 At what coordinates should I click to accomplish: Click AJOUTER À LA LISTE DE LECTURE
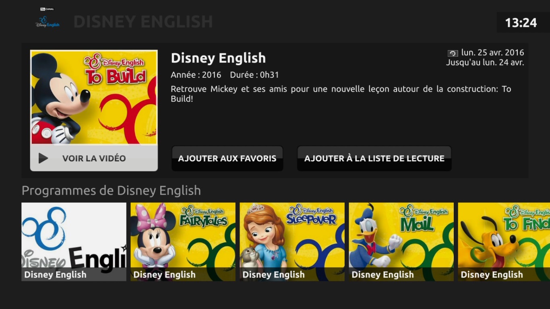374,159
